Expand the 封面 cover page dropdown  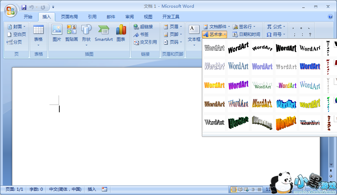pos(17,27)
